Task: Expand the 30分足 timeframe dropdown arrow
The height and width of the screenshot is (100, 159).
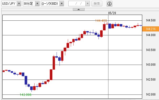Action: [x=37, y=4]
